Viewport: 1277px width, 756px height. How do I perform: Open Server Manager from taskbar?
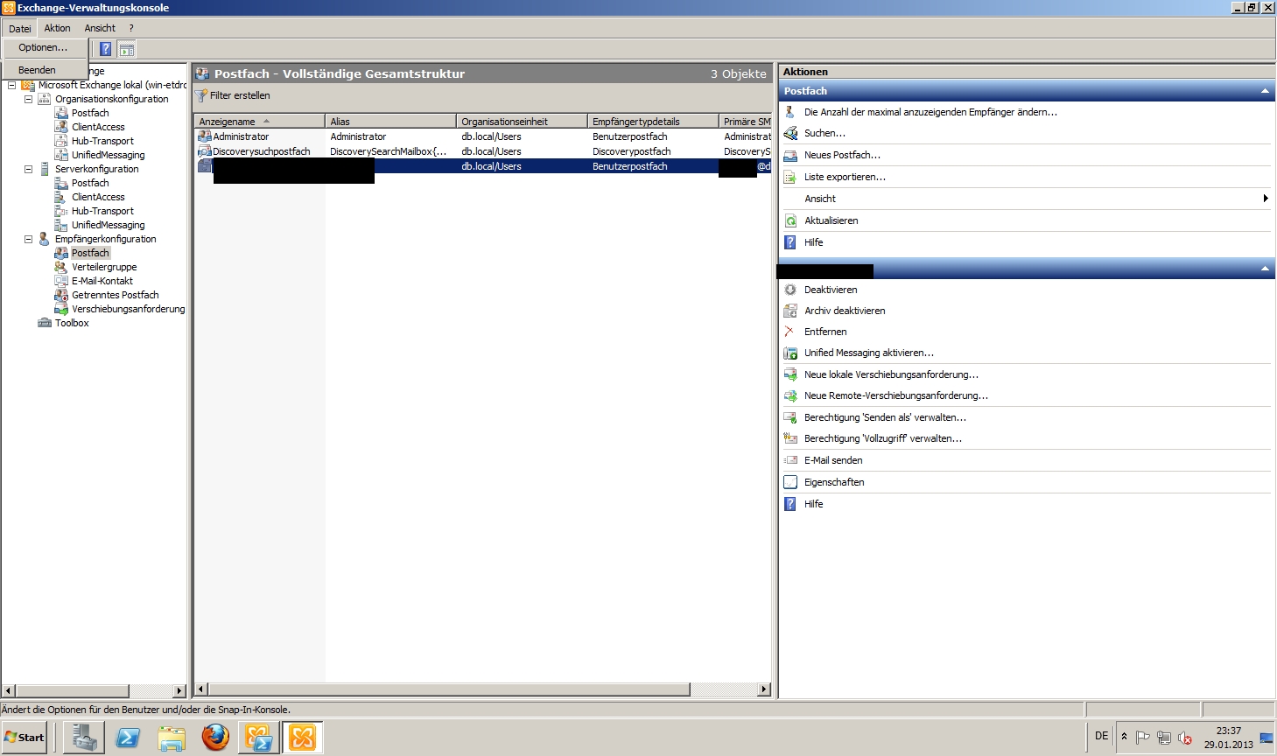point(84,738)
